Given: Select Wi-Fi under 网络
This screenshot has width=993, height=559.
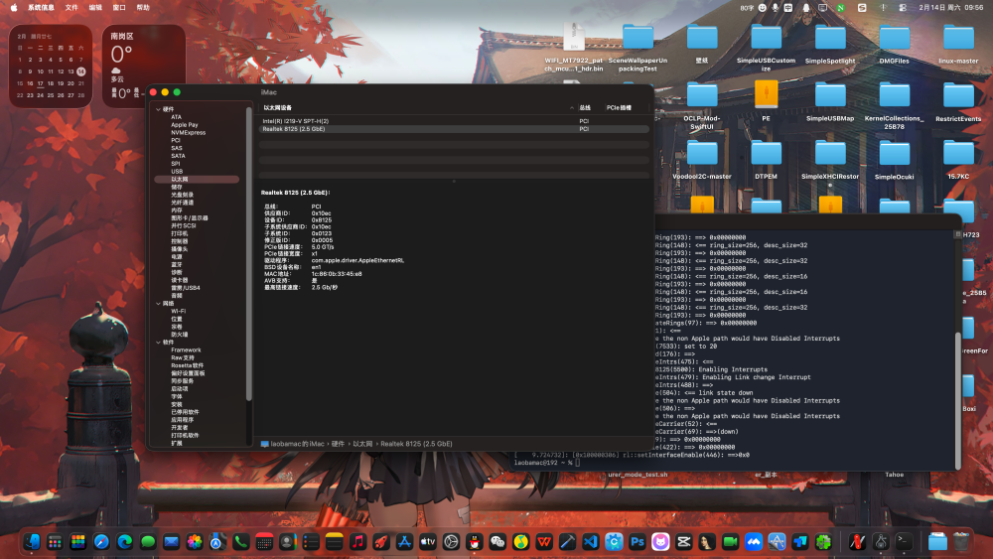Looking at the screenshot, I should (x=178, y=312).
